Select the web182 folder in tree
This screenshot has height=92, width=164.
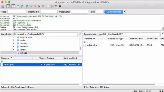pos(23,53)
